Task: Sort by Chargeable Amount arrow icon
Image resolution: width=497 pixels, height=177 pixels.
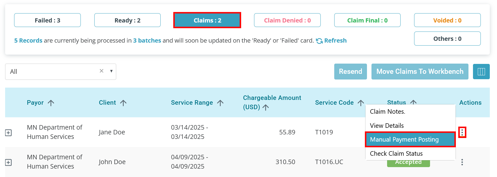Action: tap(265, 107)
